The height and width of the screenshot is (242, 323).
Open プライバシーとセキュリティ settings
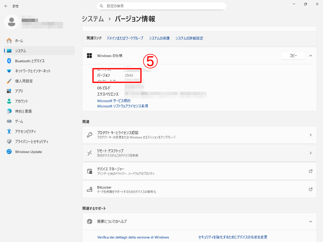coord(39,141)
